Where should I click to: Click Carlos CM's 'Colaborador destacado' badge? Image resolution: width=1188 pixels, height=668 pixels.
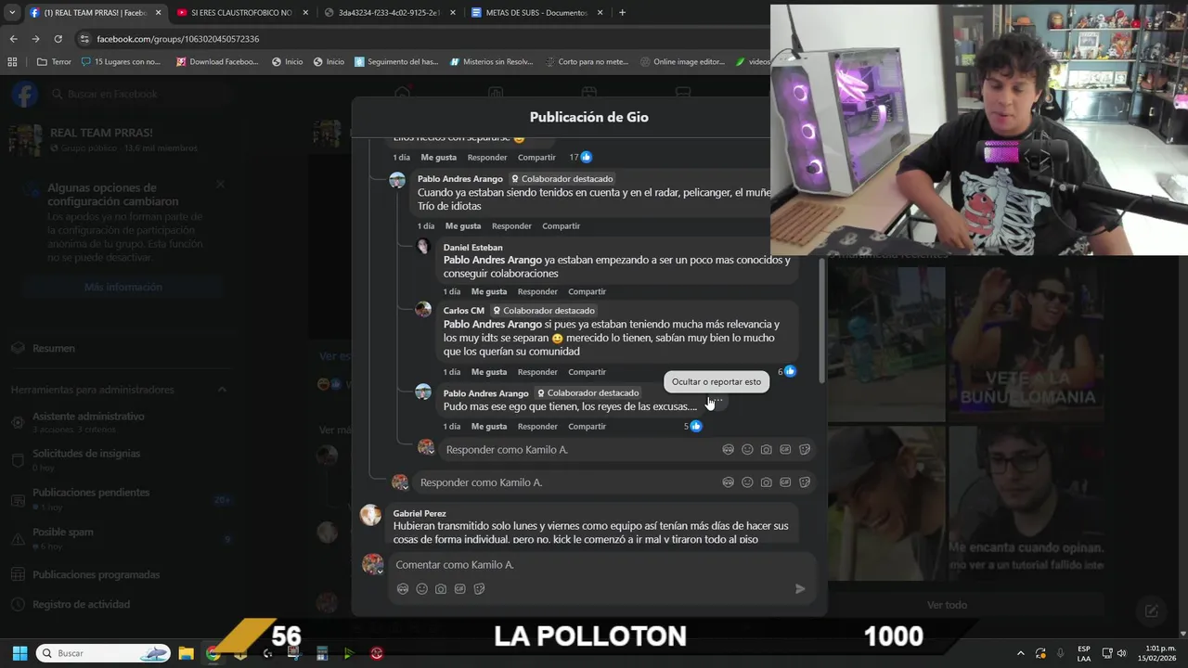544,311
